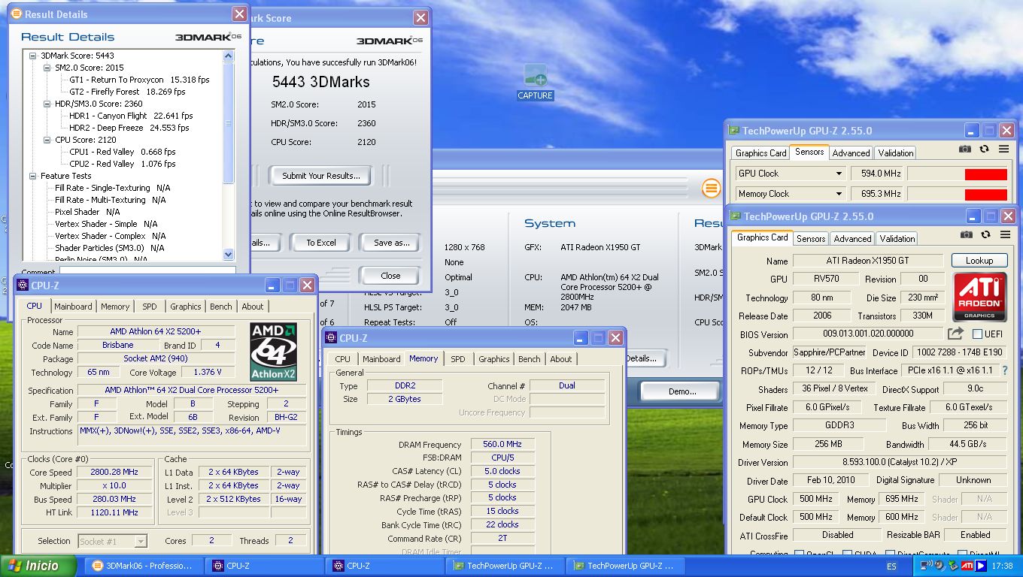Click camera icon in GPU-Z Graphics Card window

point(965,235)
